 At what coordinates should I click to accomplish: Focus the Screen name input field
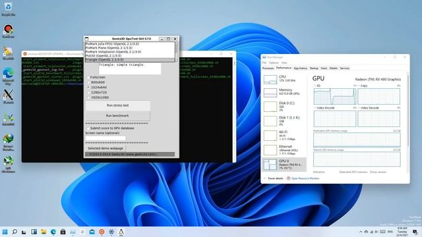pos(105,138)
